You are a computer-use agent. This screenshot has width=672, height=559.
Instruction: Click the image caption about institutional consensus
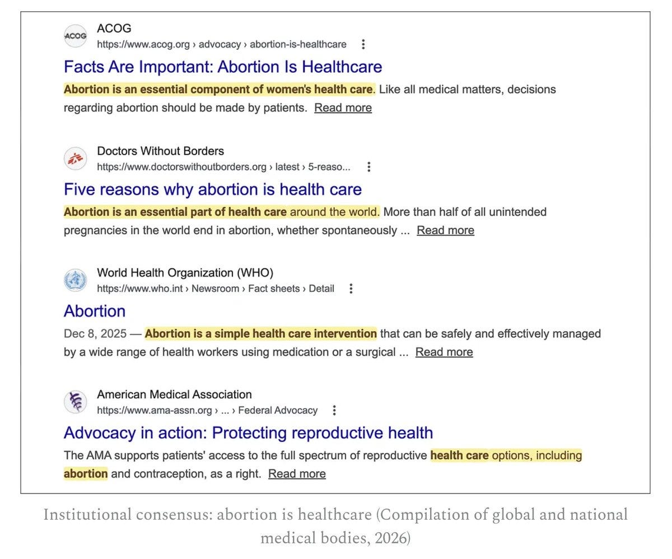[x=335, y=526]
